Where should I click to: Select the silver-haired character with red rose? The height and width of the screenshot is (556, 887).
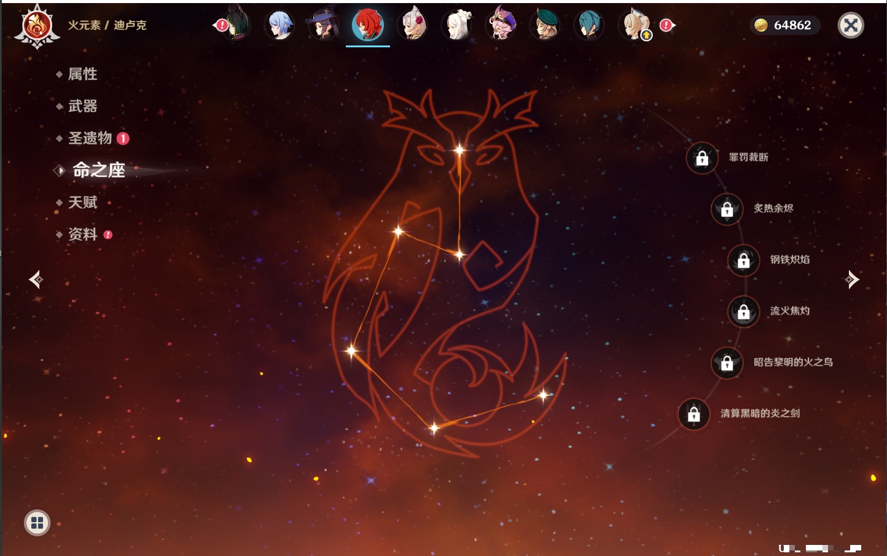pos(413,26)
